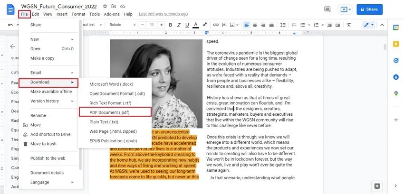
Task: Expand the Download submenu
Action: [48, 82]
